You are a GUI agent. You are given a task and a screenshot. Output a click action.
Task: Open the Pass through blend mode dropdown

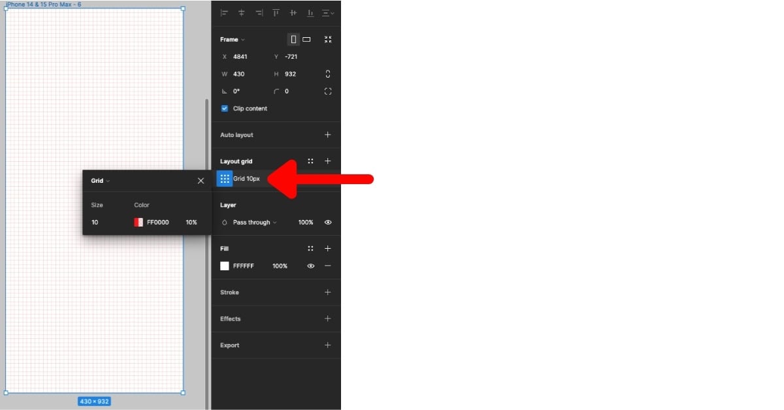pyautogui.click(x=250, y=223)
